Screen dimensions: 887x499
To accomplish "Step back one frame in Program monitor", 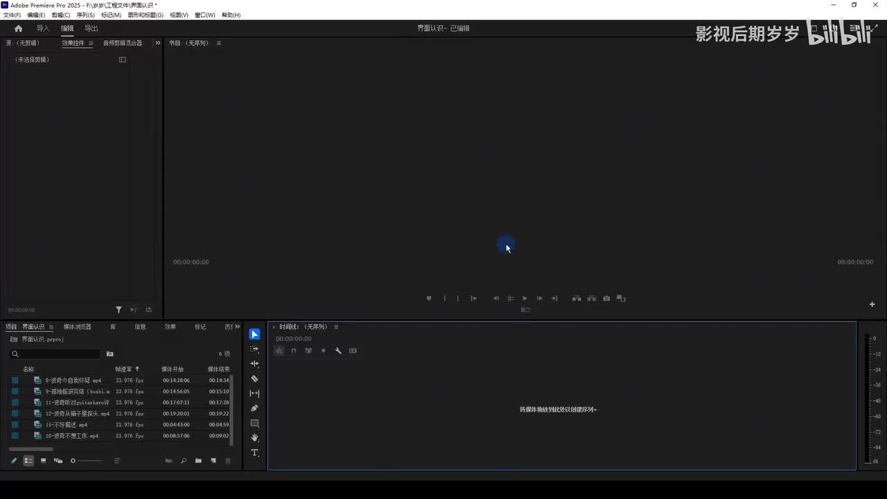I will pyautogui.click(x=495, y=299).
